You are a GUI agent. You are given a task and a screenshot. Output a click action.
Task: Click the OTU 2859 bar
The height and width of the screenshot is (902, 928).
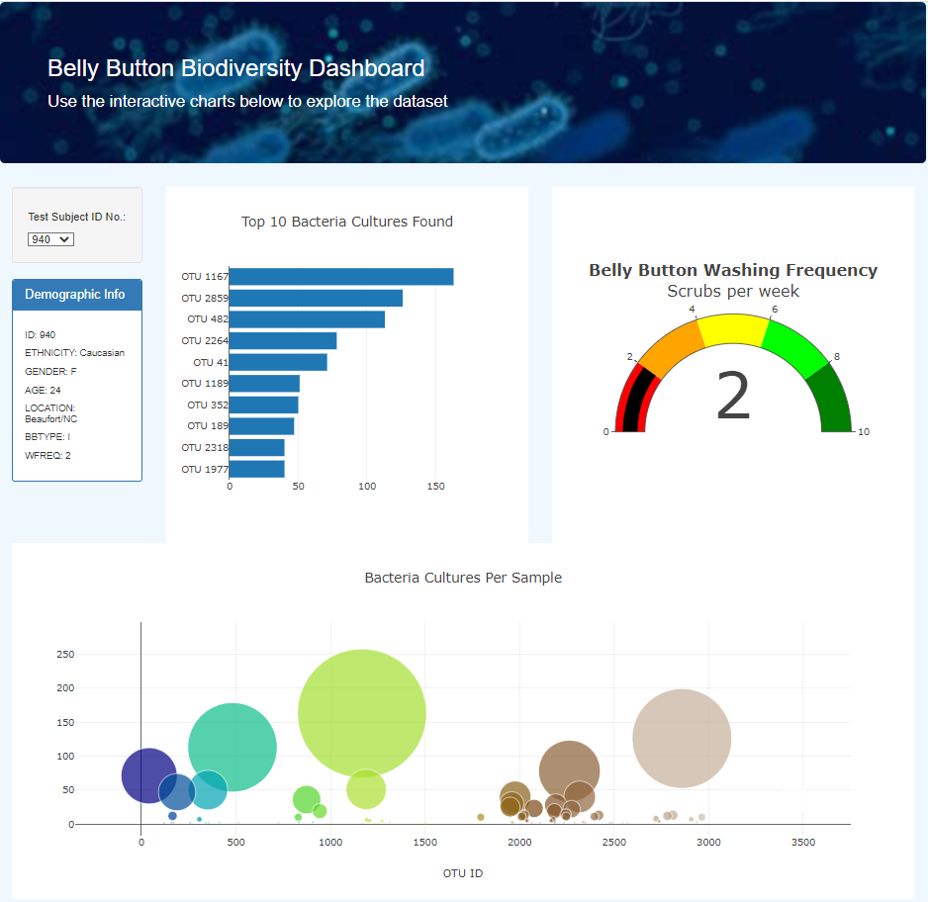click(315, 298)
